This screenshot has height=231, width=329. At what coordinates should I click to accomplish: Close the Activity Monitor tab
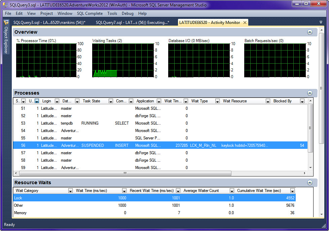(245, 23)
